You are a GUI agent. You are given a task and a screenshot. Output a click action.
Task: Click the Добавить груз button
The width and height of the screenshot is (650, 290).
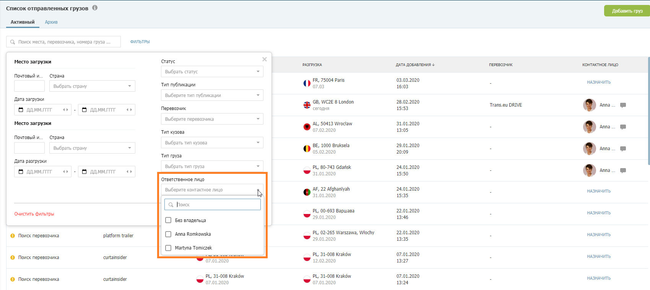tap(627, 11)
